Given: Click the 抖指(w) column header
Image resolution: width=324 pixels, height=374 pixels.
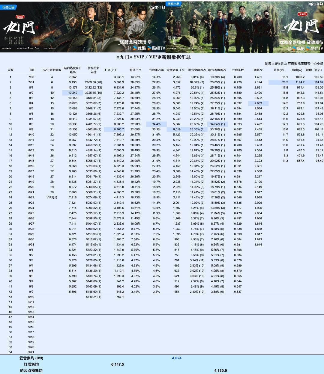Looking at the screenshot, I should click(297, 70).
